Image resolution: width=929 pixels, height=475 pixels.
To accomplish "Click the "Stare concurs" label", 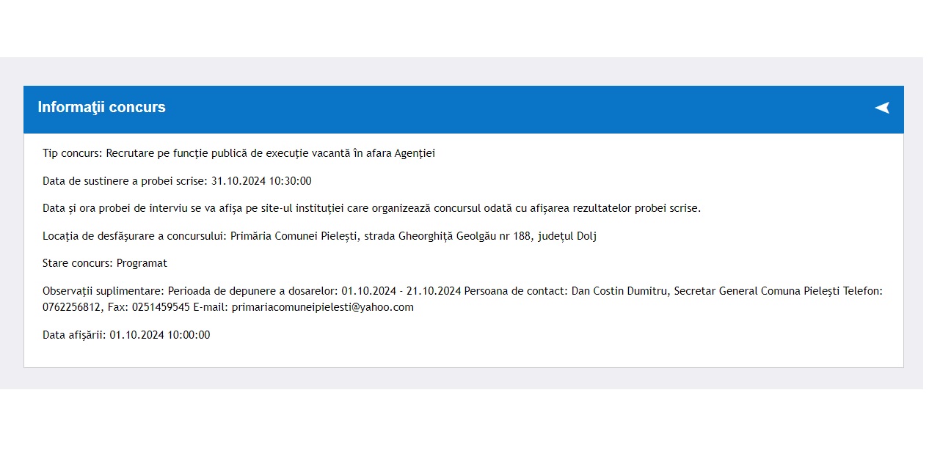I will click(x=77, y=263).
